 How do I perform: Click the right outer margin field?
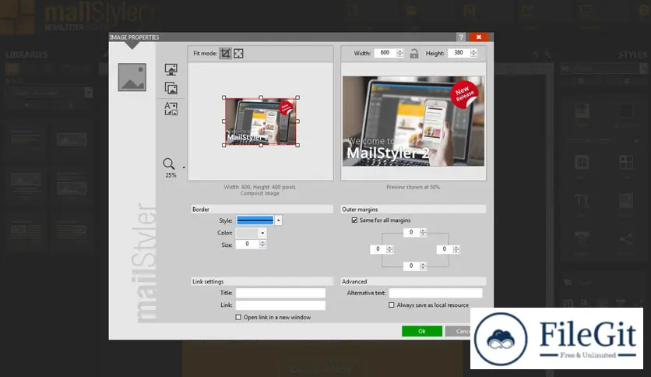[x=445, y=249]
